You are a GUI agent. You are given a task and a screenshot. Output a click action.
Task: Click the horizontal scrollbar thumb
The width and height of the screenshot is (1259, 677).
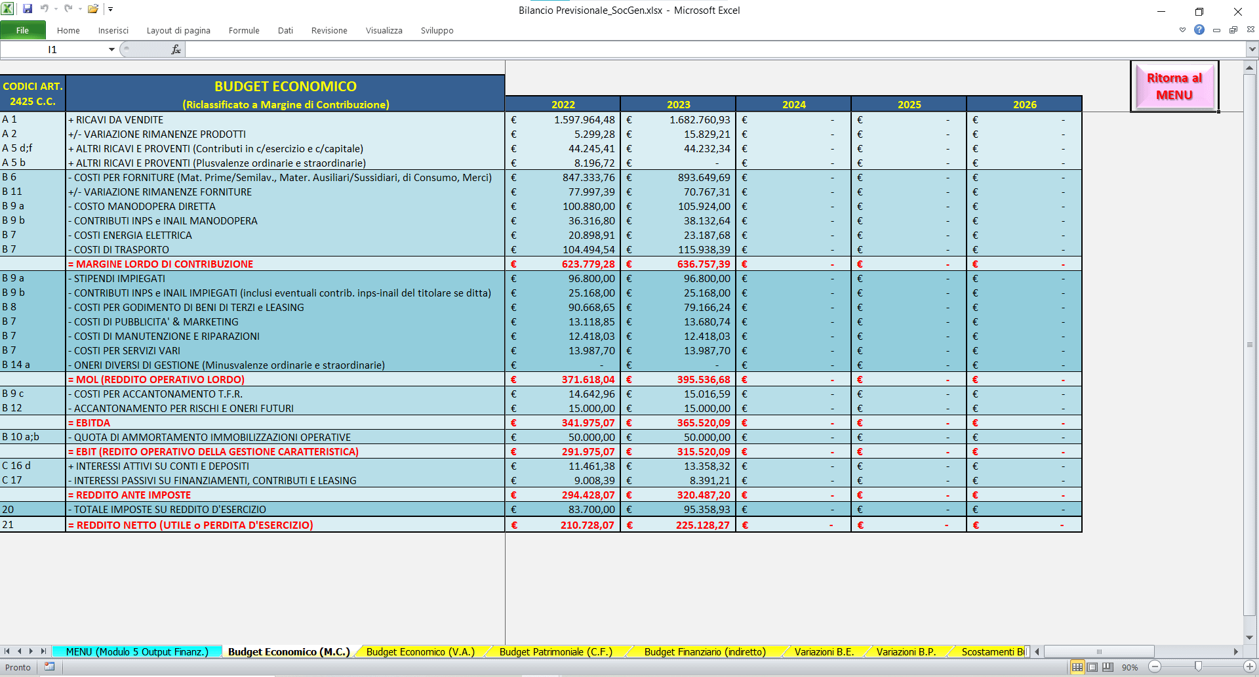pos(1099,651)
